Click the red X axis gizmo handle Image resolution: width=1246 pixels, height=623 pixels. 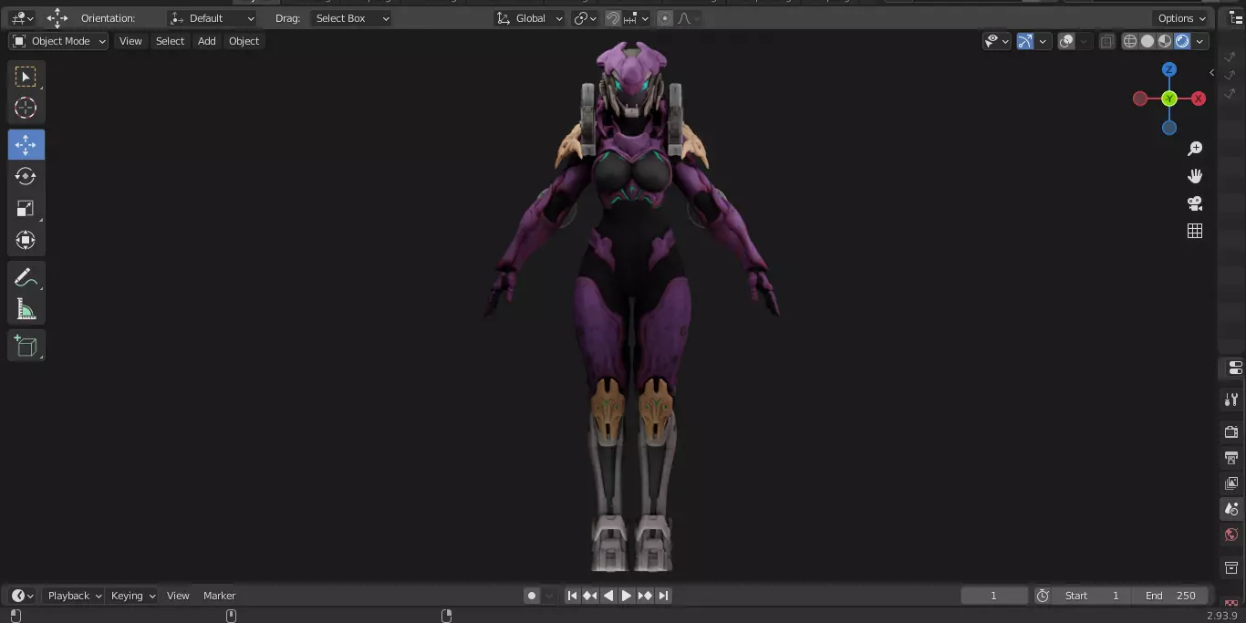pos(1199,99)
